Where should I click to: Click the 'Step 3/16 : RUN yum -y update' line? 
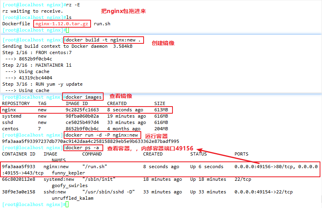point(42,84)
